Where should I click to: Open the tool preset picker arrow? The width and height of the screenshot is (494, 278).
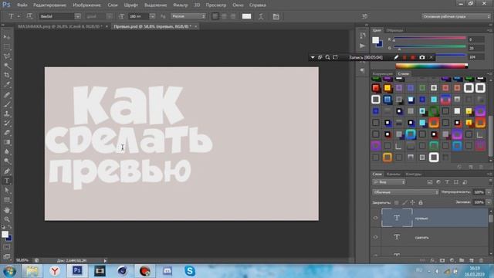19,16
